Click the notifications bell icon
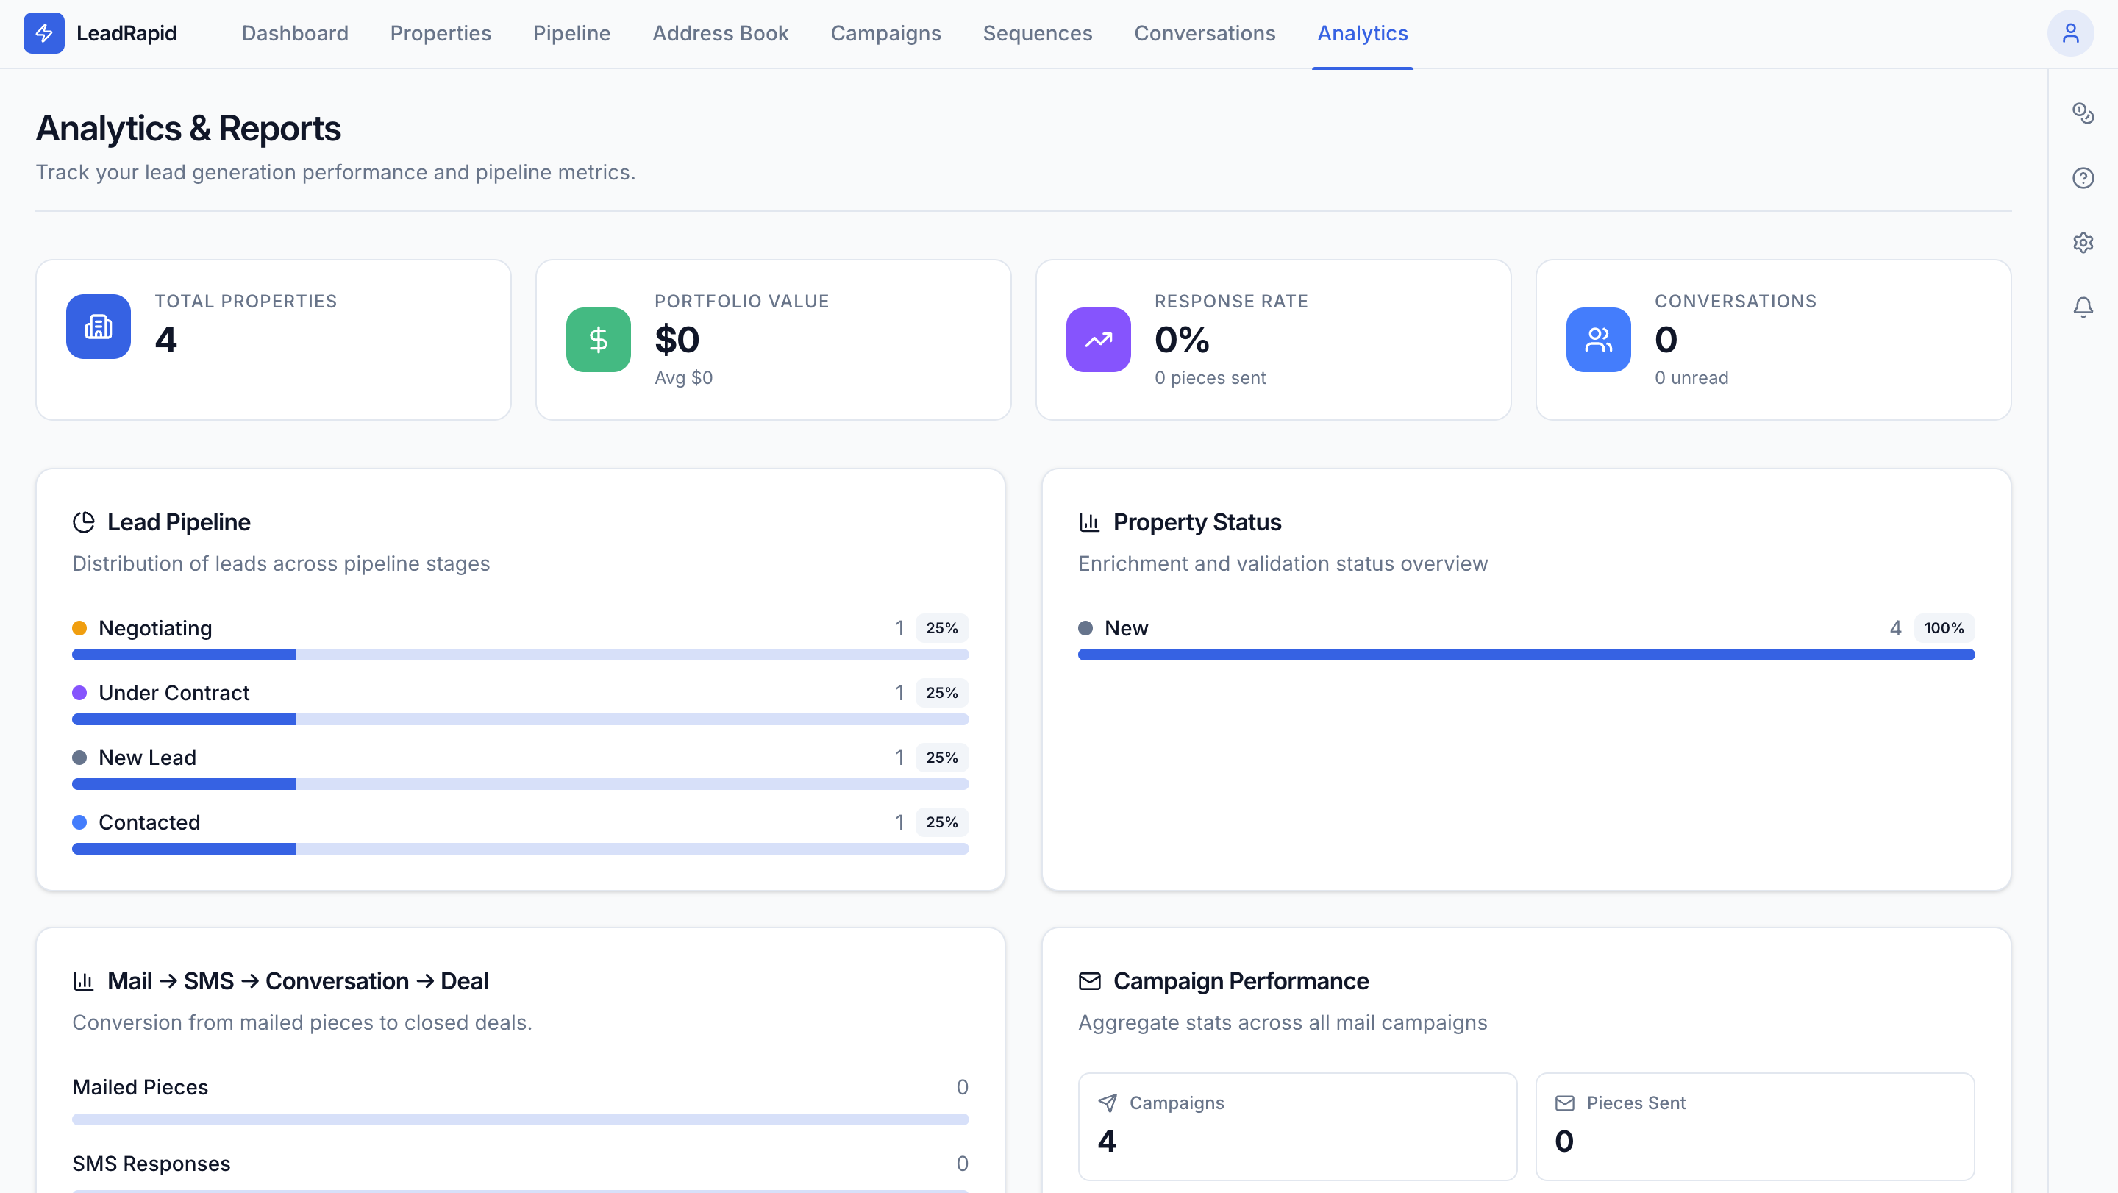 coord(2082,307)
